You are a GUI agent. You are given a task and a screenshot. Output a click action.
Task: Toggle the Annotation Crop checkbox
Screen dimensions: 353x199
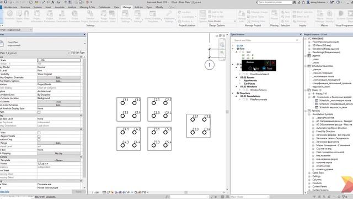point(39,140)
